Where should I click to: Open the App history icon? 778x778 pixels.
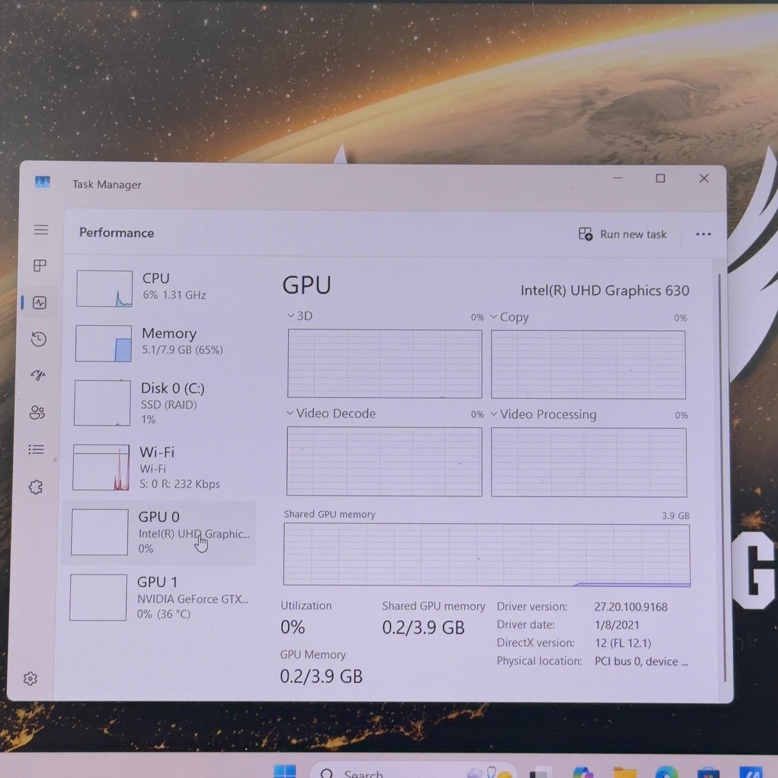(x=39, y=339)
